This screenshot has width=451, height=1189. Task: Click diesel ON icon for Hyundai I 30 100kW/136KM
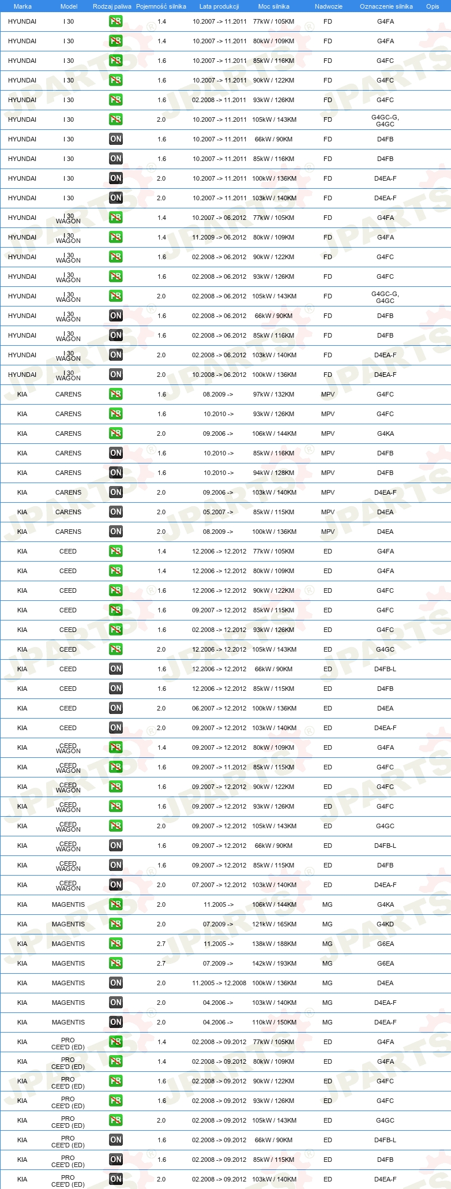tap(115, 178)
